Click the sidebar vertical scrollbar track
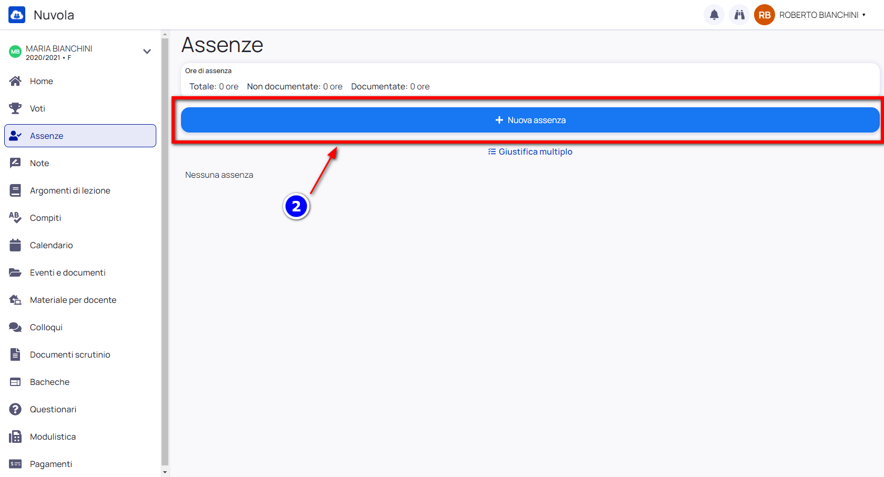Screen dimensions: 884x477 click(165, 251)
